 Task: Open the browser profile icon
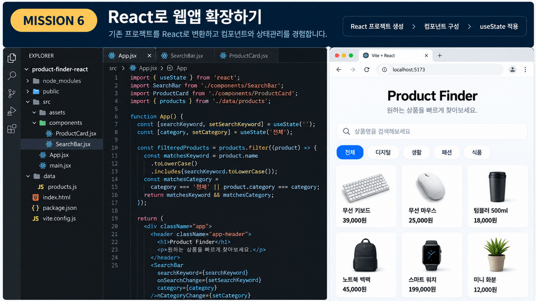pyautogui.click(x=513, y=70)
